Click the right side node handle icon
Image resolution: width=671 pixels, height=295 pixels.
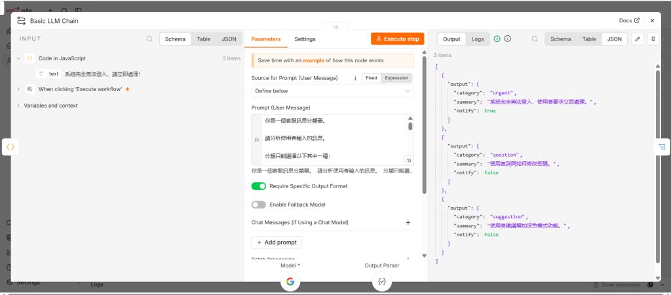point(662,147)
